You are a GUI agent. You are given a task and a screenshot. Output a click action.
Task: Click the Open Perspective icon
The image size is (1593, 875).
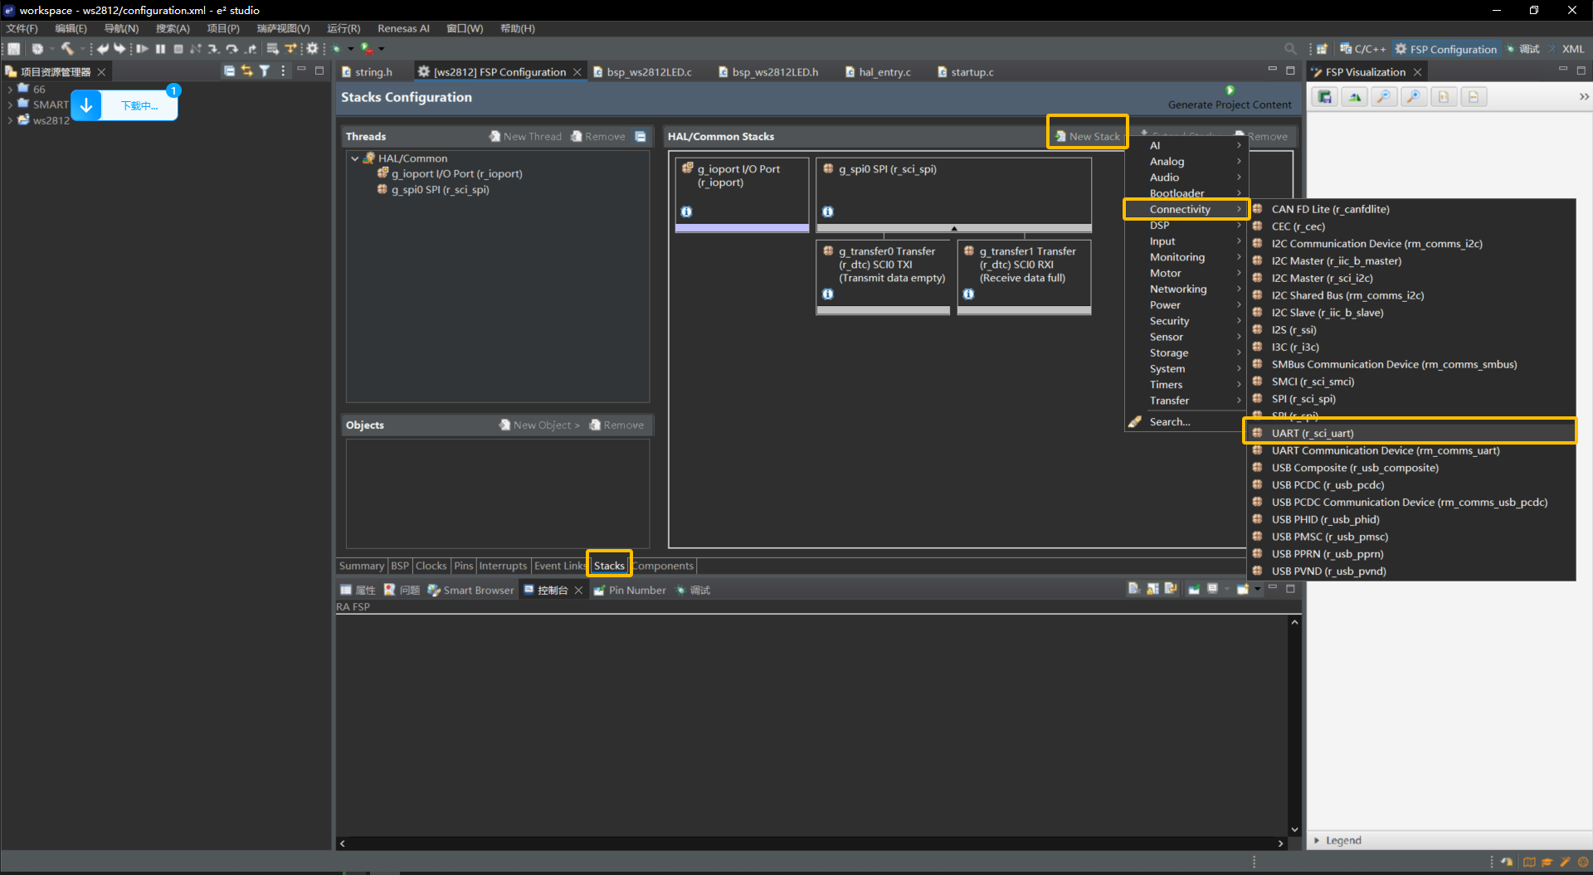click(1322, 49)
